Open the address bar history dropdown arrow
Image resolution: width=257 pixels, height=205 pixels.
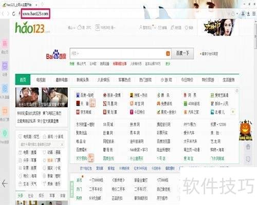click(x=237, y=14)
